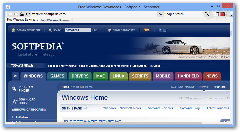Click the Download Hubs network icon
The image size is (240, 132).
[x=14, y=101]
